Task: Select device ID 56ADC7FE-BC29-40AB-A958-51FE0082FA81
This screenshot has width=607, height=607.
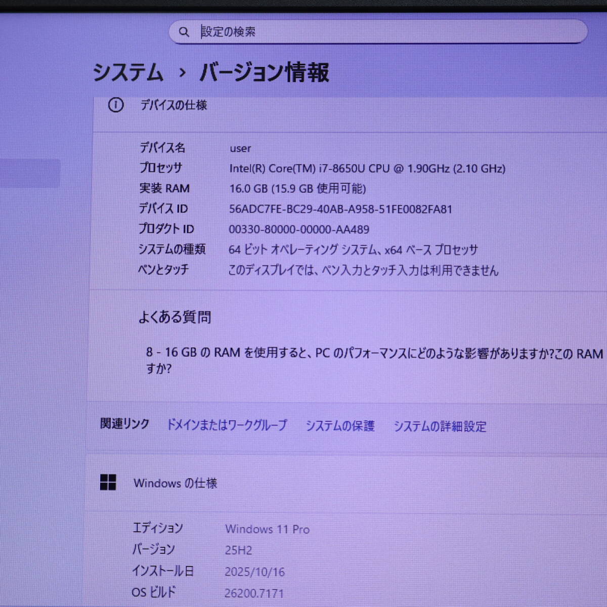Action: coord(340,209)
